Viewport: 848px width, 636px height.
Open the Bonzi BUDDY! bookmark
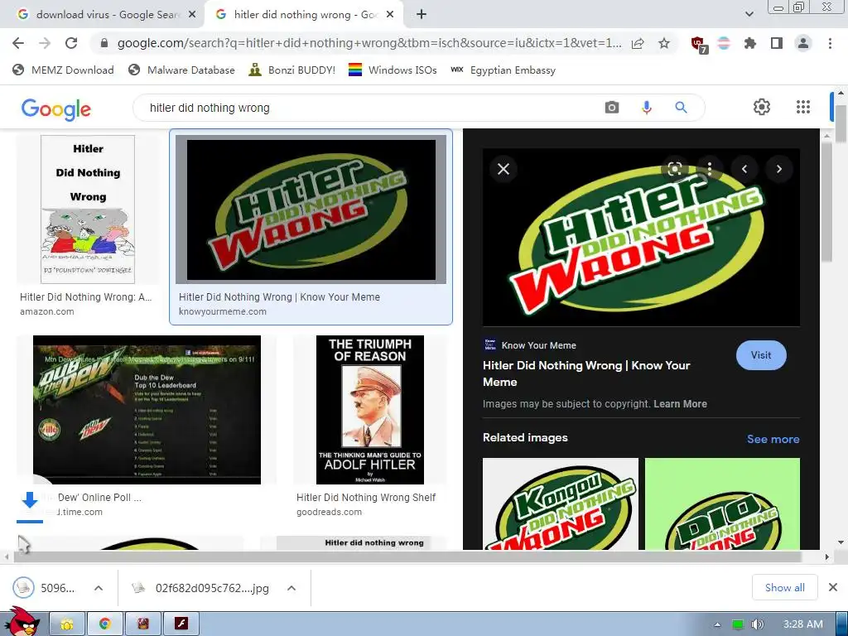point(292,70)
